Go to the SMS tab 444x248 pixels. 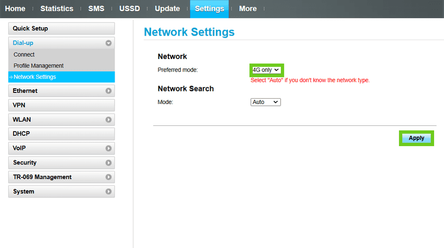tap(96, 9)
